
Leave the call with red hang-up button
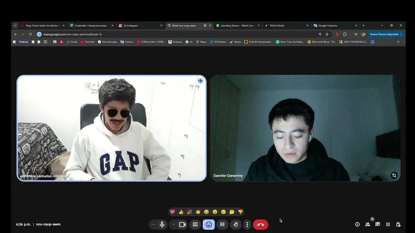261,224
